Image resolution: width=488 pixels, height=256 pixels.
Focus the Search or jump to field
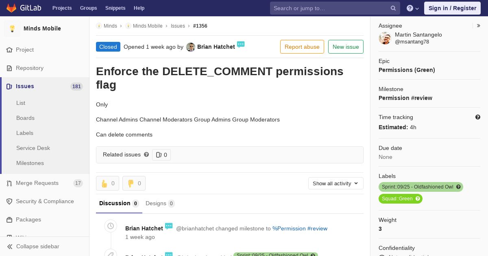335,8
